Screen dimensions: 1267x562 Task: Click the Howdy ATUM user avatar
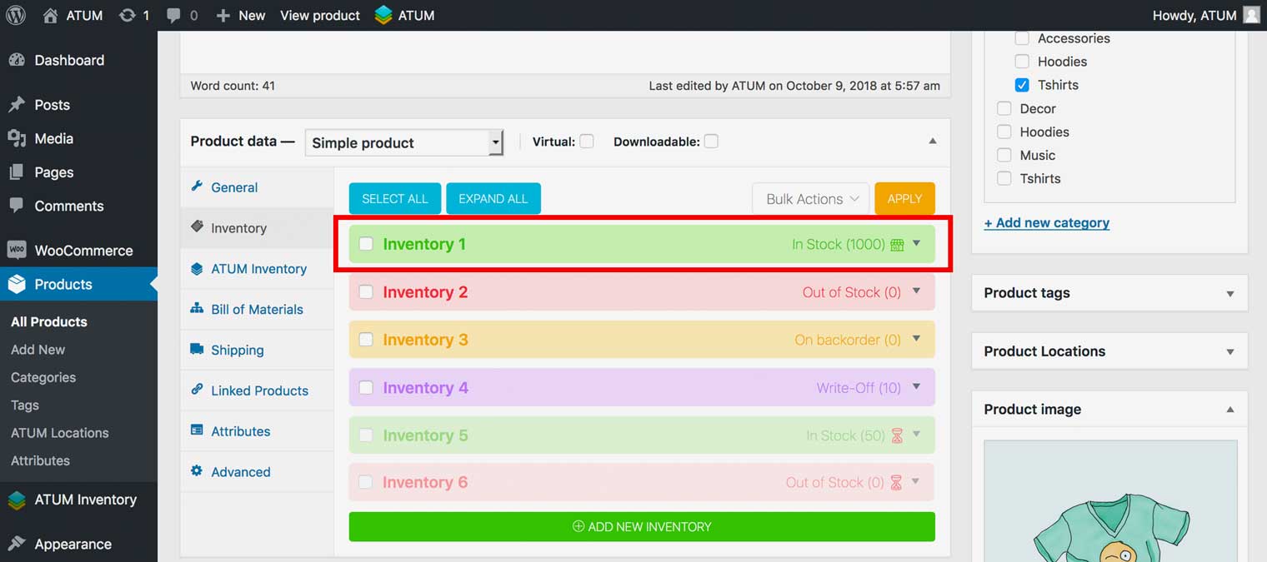click(x=1251, y=15)
